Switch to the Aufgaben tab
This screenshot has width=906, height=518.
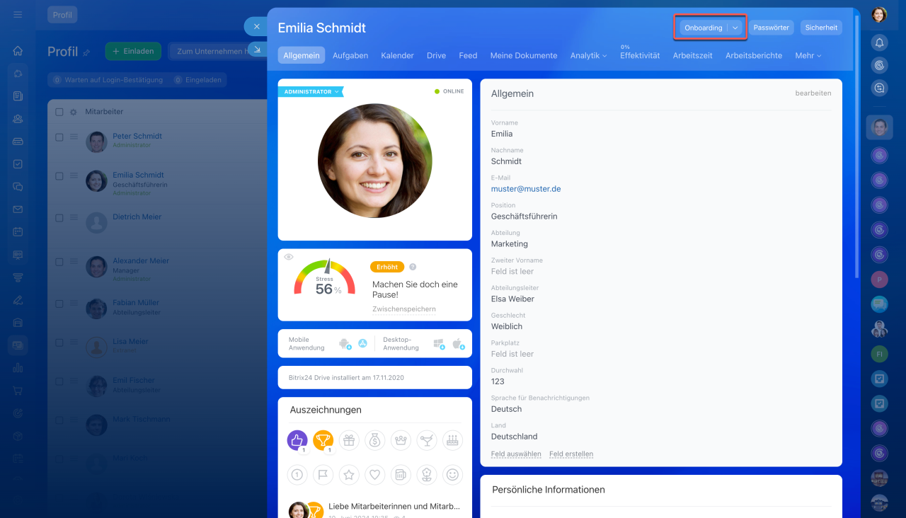tap(350, 55)
